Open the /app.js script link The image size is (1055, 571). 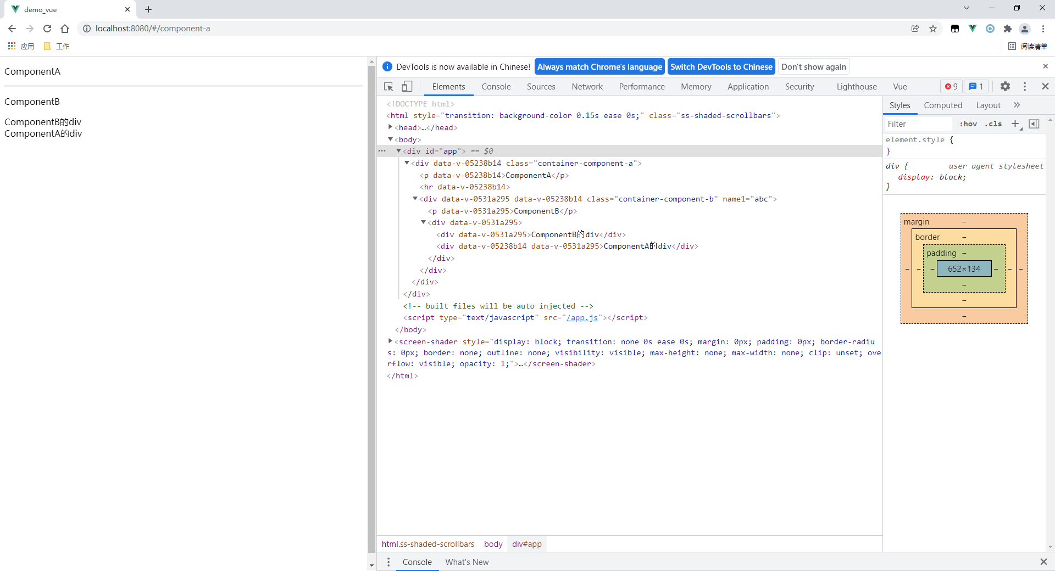(582, 317)
